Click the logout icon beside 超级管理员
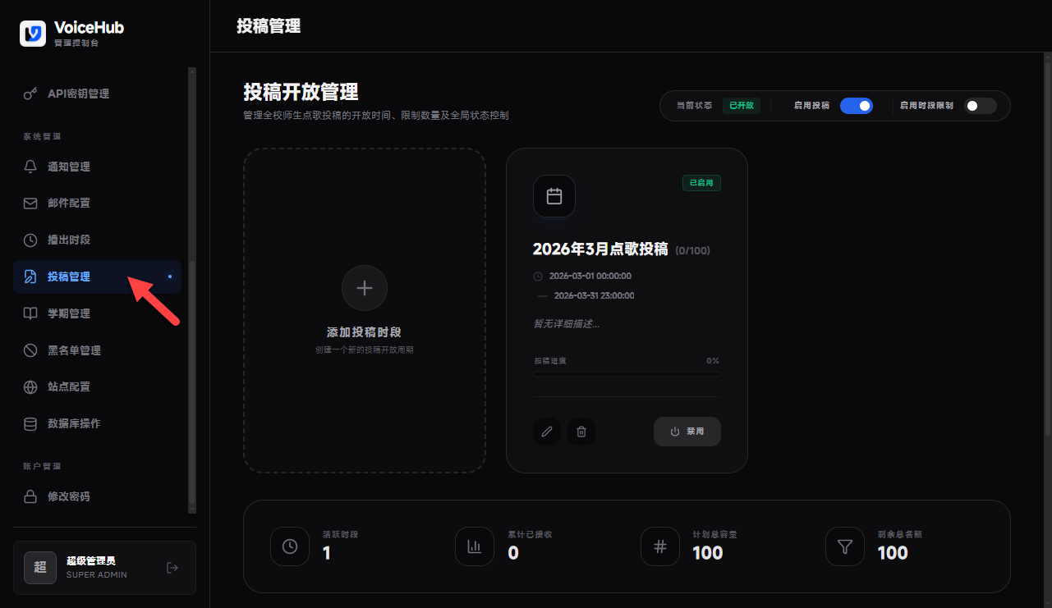The width and height of the screenshot is (1052, 608). 172,568
